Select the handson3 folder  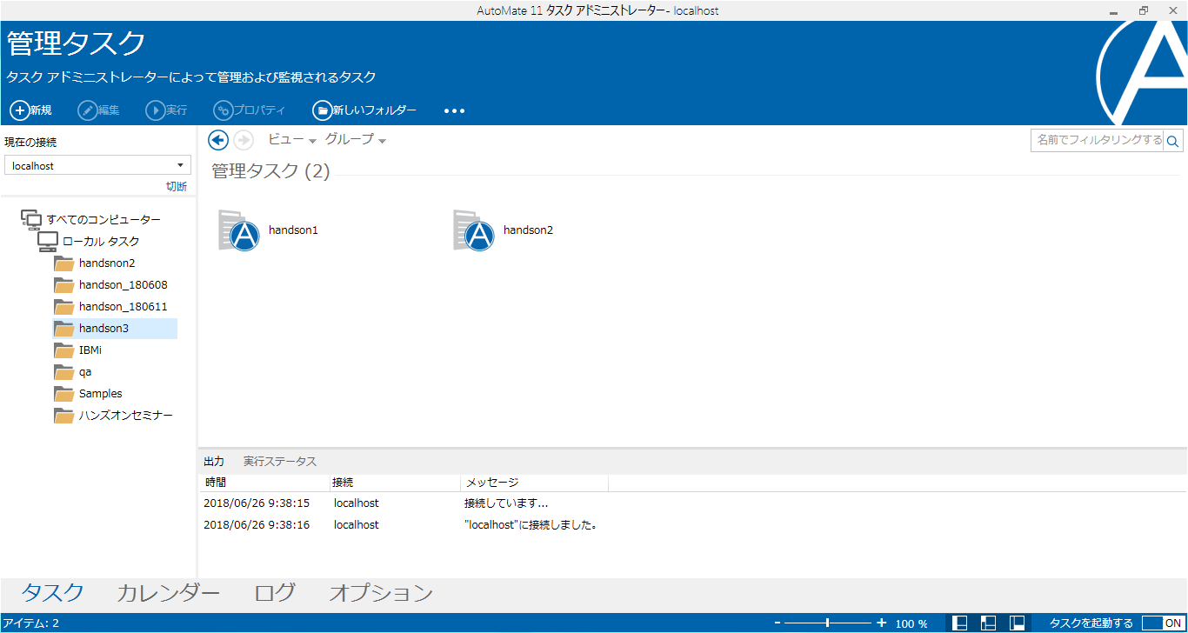point(115,328)
